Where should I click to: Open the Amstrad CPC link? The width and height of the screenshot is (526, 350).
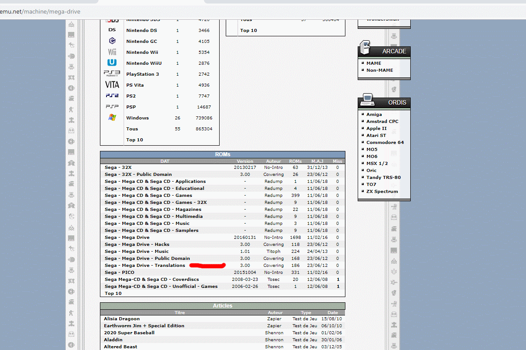point(382,121)
